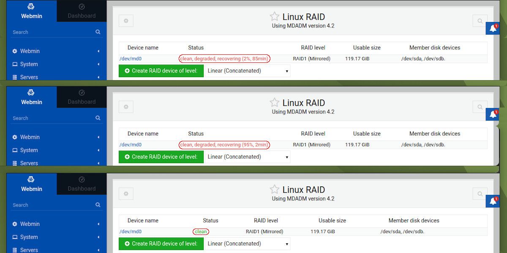507x253 pixels.
Task: Open the Linear (Concatenated) RAID level dropdown
Action: pyautogui.click(x=247, y=71)
